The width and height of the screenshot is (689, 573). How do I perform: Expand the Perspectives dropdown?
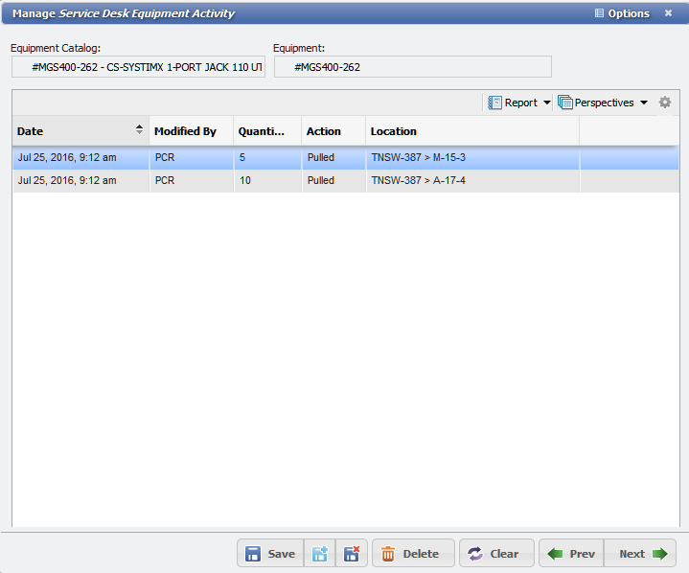coord(603,103)
